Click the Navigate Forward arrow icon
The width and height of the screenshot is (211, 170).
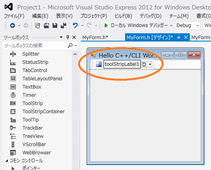point(26,25)
